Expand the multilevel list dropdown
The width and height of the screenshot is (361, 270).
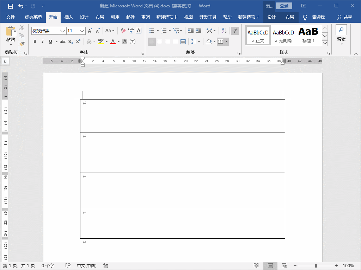(181, 31)
